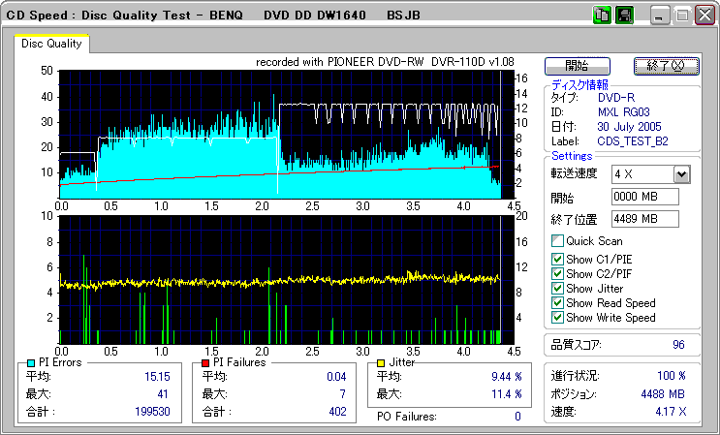Click the save floppy disk icon
The width and height of the screenshot is (720, 435).
coord(624,16)
